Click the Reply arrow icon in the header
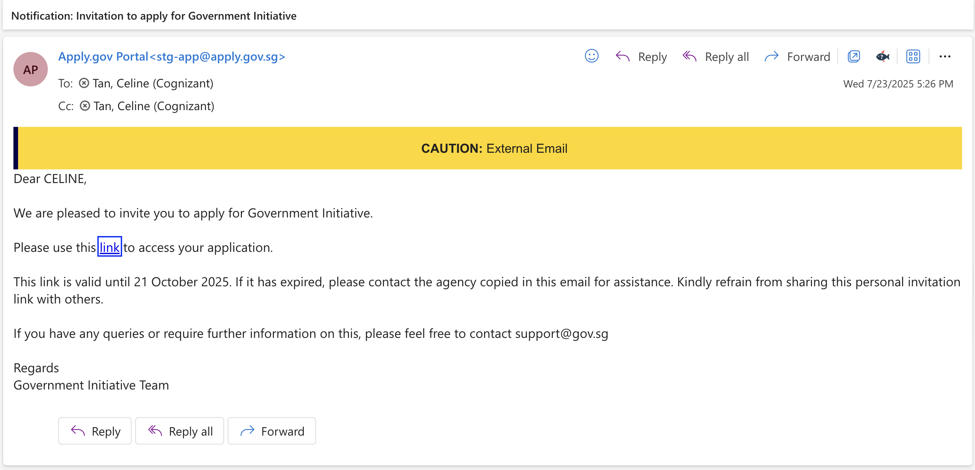 (x=622, y=56)
